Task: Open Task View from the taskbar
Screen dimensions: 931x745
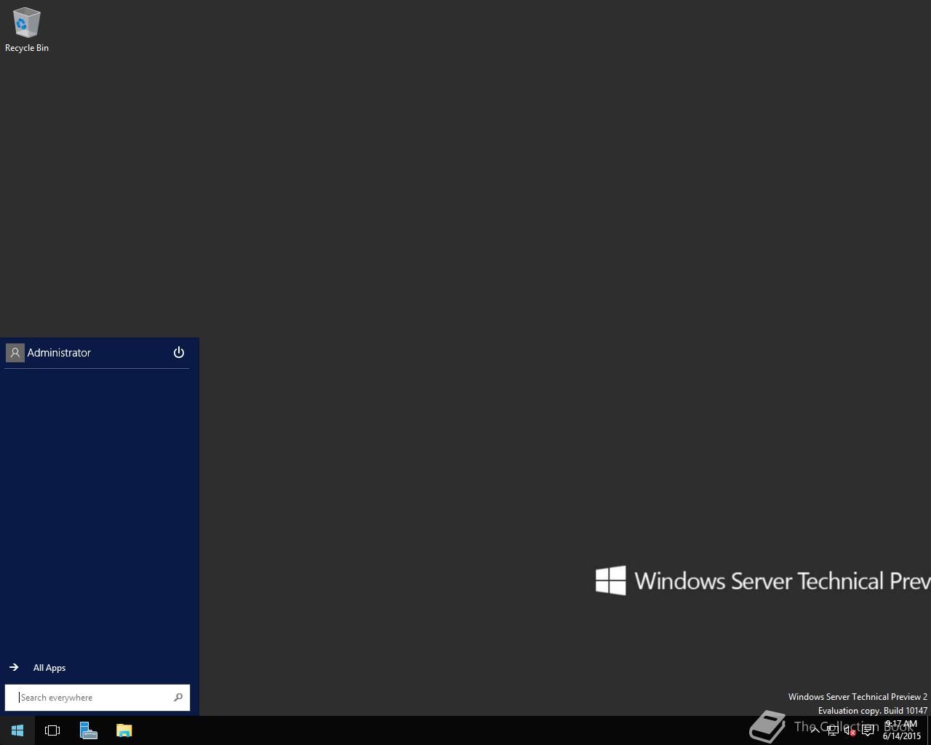Action: [52, 730]
